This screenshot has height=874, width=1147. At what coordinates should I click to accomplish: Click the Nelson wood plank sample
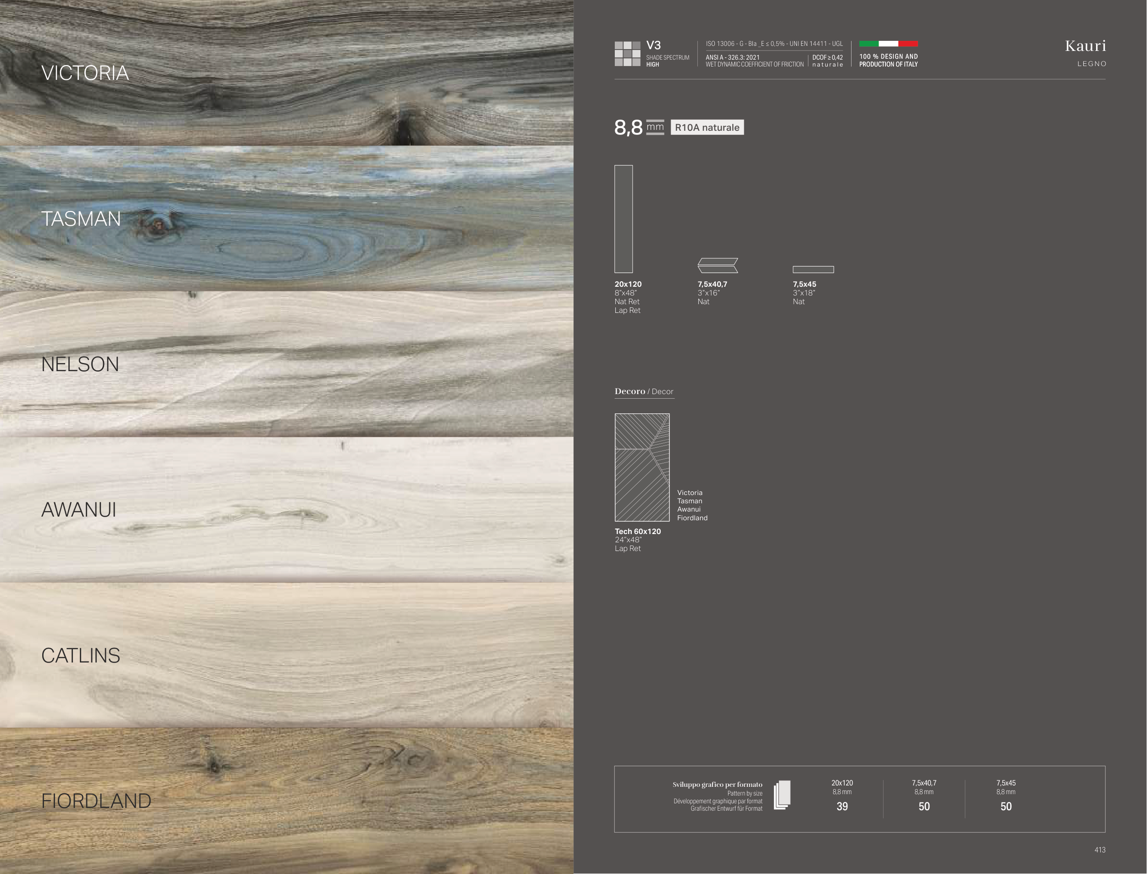click(286, 364)
